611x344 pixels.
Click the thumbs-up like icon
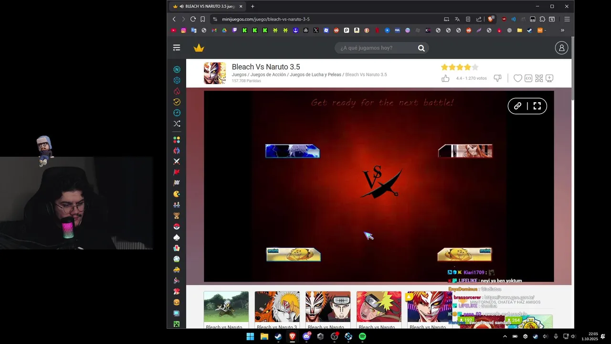[x=445, y=78]
